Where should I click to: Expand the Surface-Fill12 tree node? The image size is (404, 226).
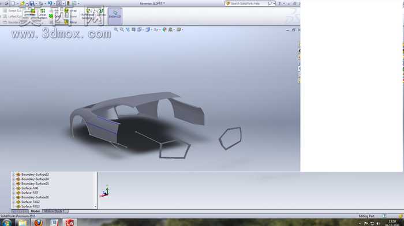[14, 202]
